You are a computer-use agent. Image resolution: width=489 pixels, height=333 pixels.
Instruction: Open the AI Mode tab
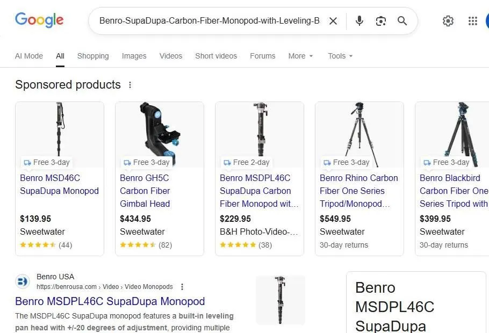pos(29,56)
